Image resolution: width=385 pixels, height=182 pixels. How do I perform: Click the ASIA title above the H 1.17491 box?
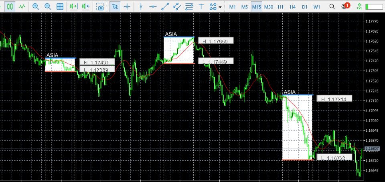52,55
